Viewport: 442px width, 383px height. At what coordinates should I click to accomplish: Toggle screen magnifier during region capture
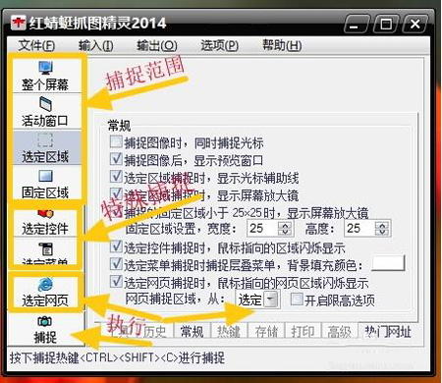pyautogui.click(x=116, y=194)
